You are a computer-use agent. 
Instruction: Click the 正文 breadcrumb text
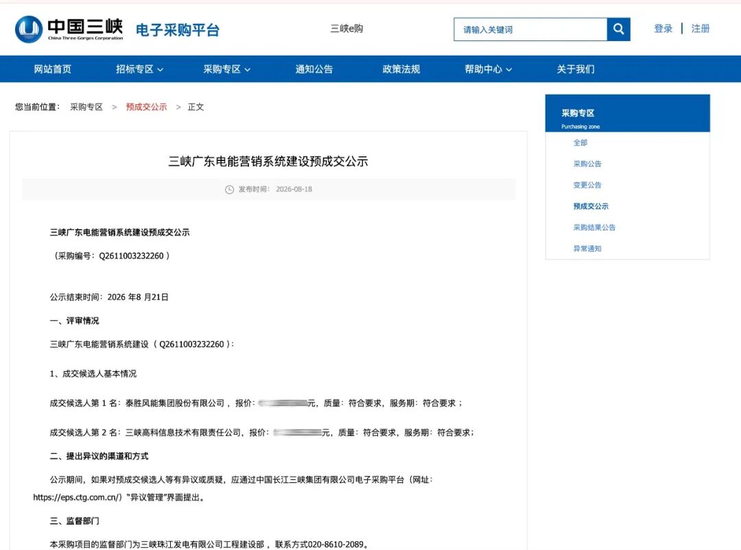click(x=196, y=107)
